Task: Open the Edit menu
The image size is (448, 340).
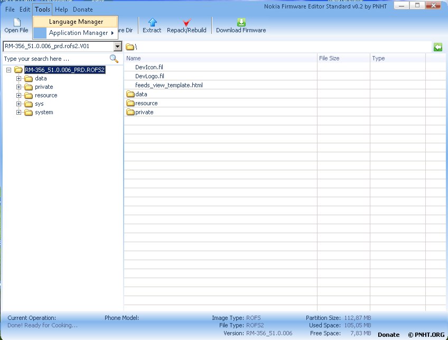Action: 25,10
